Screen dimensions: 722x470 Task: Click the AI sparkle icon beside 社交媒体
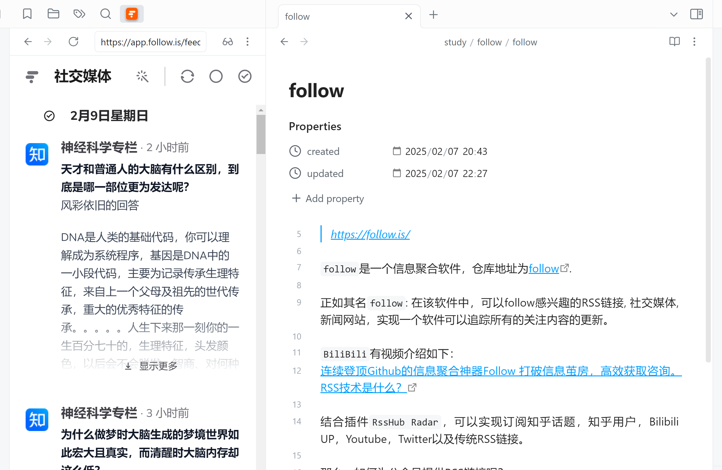(142, 76)
